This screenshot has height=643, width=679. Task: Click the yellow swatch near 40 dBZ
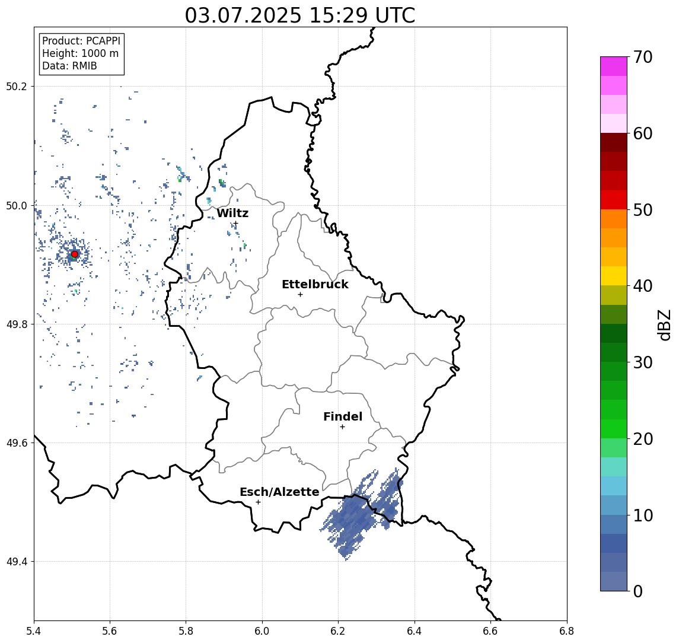pyautogui.click(x=614, y=276)
